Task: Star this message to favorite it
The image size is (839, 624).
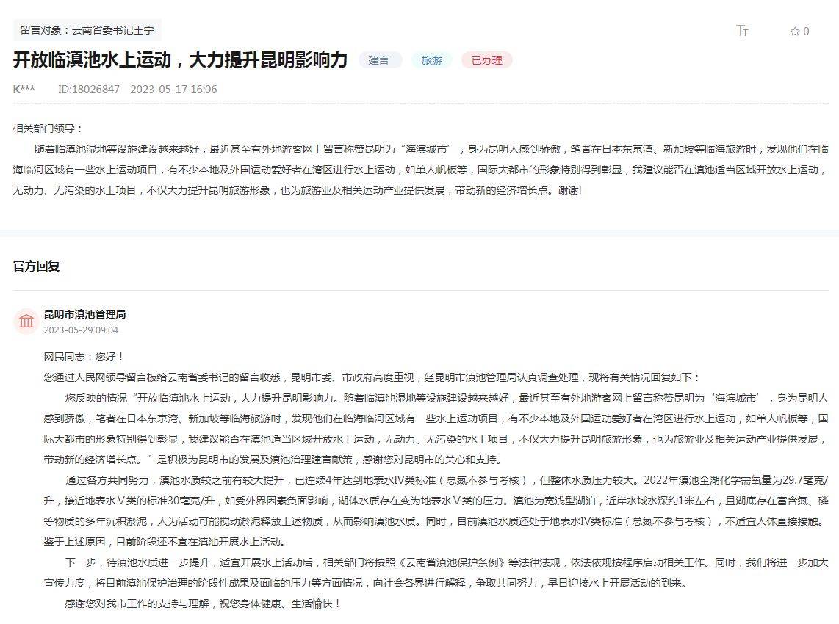Action: coord(795,32)
